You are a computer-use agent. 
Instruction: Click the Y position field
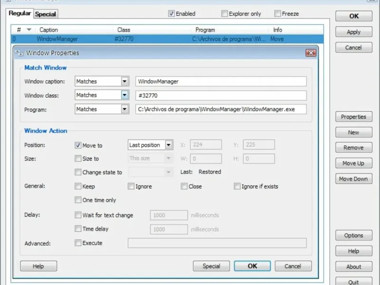point(259,144)
